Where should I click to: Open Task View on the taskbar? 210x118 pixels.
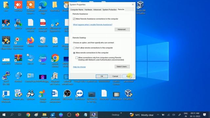click(x=20, y=115)
